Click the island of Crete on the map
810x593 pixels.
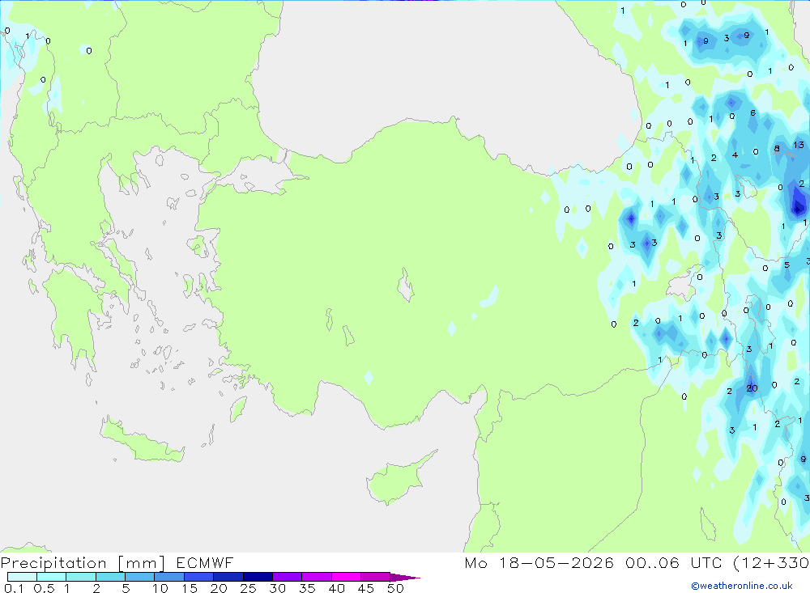142,441
